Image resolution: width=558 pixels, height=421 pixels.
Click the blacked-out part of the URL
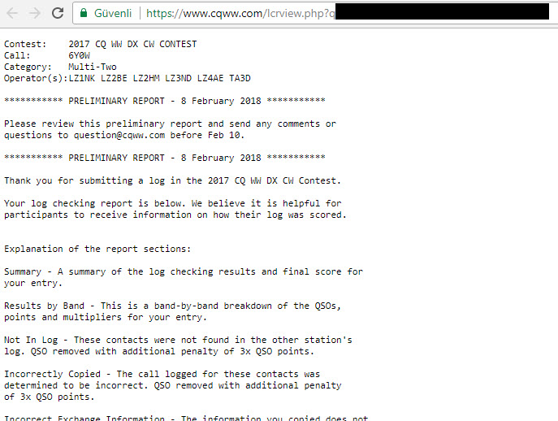click(442, 11)
